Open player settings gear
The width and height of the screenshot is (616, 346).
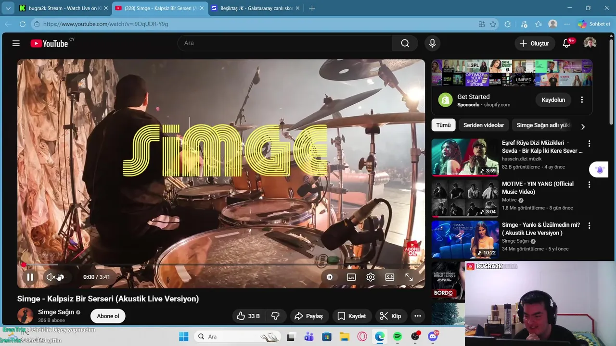[371, 277]
